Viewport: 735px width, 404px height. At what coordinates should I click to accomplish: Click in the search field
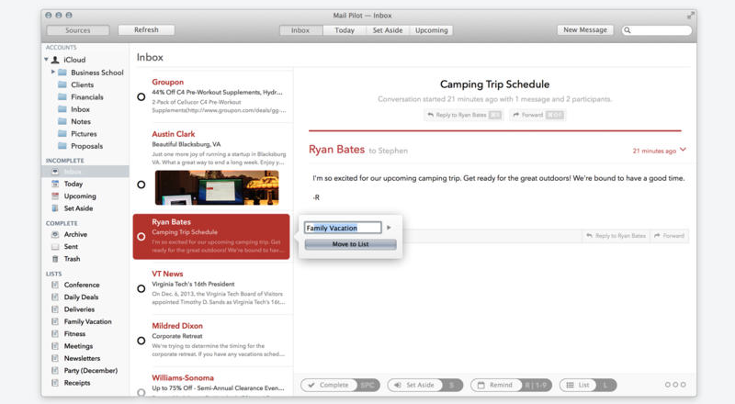tap(657, 30)
